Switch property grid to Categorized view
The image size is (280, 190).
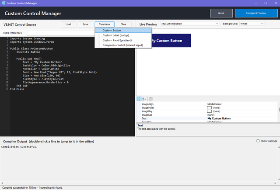(x=139, y=99)
